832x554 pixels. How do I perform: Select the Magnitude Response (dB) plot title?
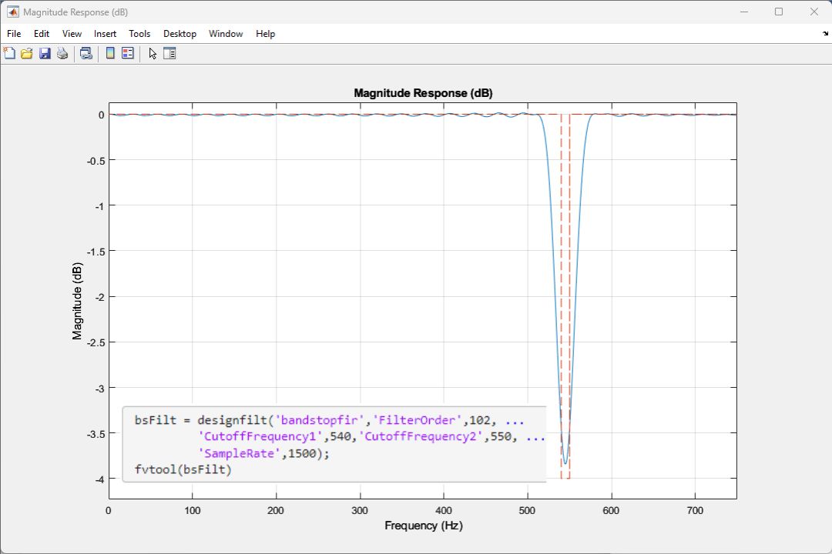(x=423, y=93)
